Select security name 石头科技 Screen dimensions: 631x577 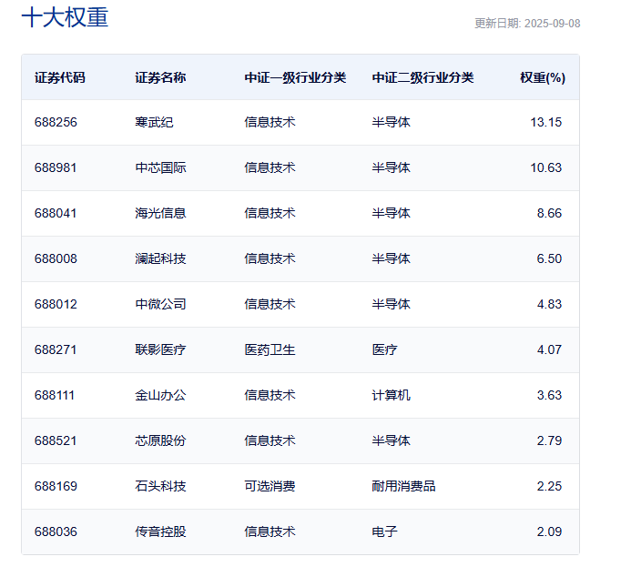tap(160, 486)
